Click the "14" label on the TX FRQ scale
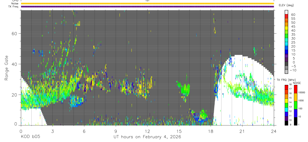308x142 pixels. (x=290, y=102)
